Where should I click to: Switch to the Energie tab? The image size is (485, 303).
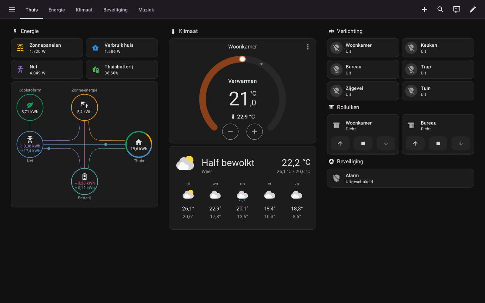[57, 10]
